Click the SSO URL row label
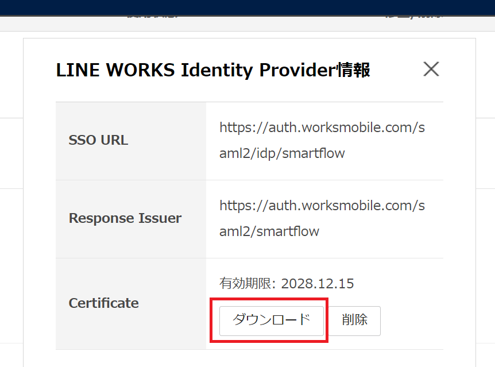The width and height of the screenshot is (495, 367). coord(99,140)
